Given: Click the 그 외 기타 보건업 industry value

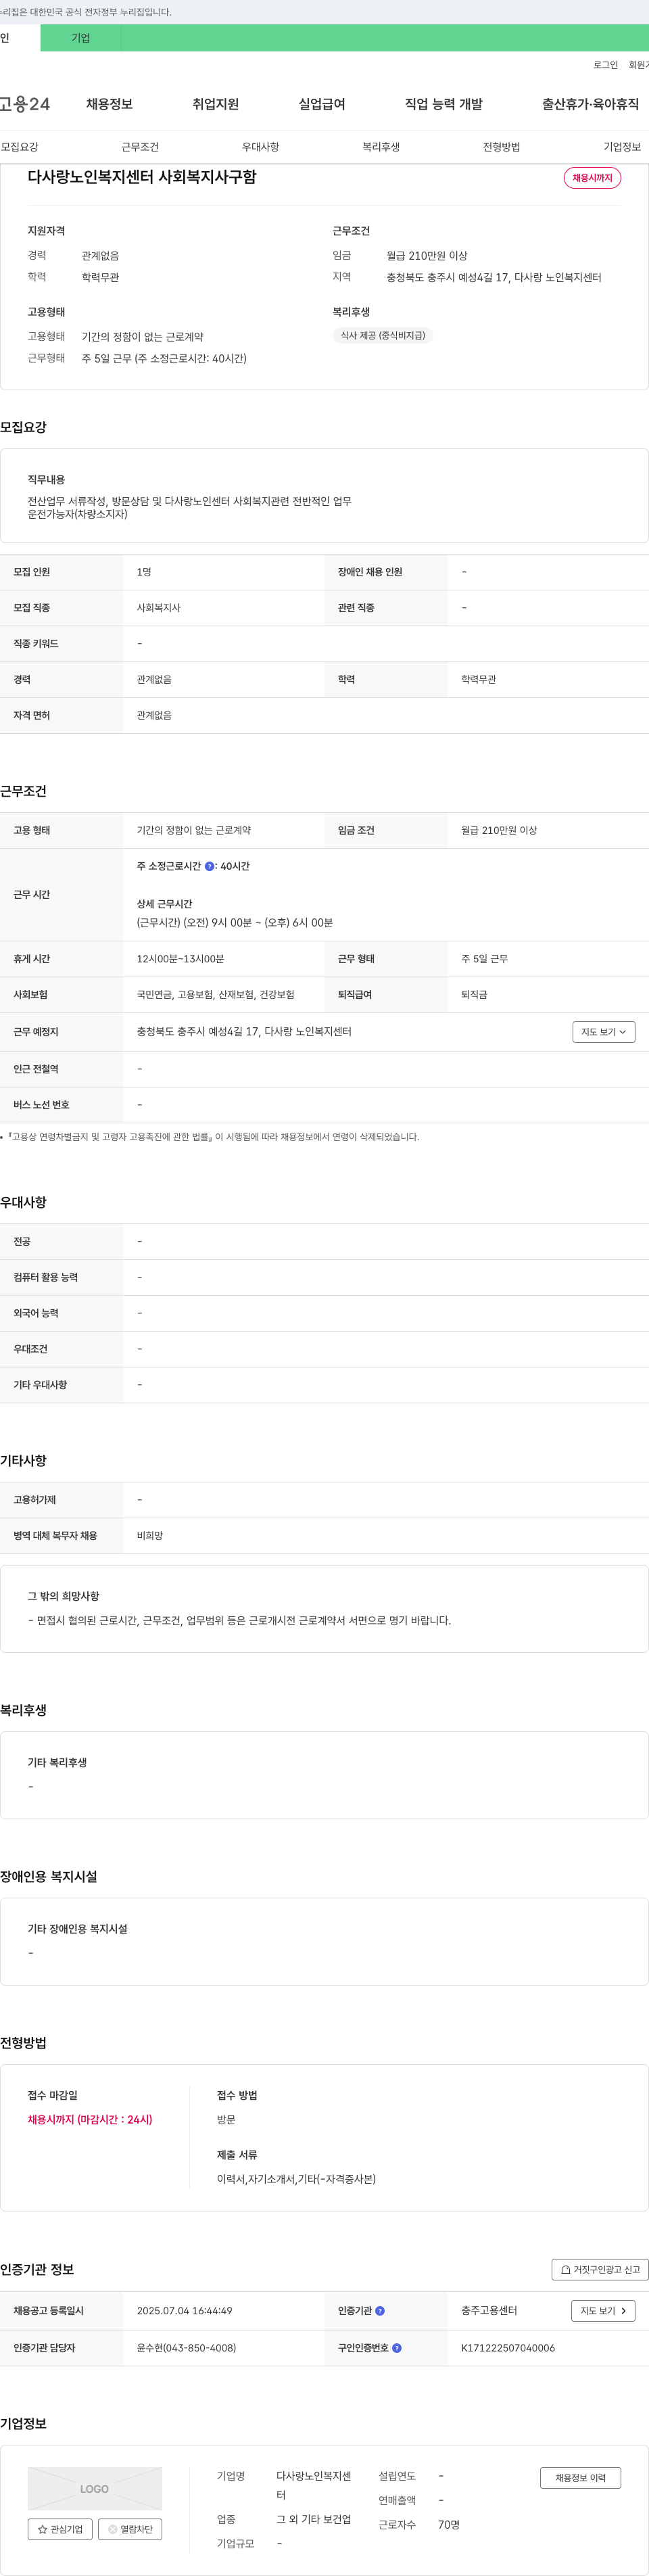Looking at the screenshot, I should [x=314, y=2520].
